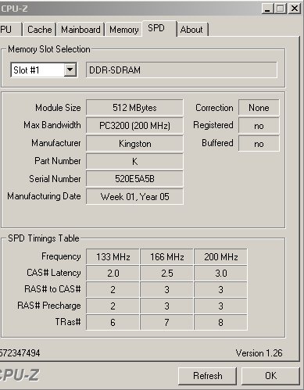
Task: Click the 200 MHz frequency cell
Action: click(x=220, y=257)
